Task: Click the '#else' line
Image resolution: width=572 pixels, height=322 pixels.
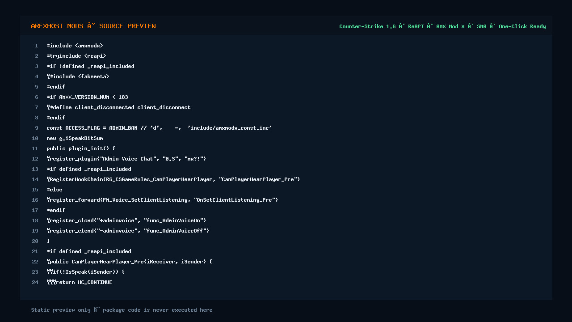Action: coord(55,190)
